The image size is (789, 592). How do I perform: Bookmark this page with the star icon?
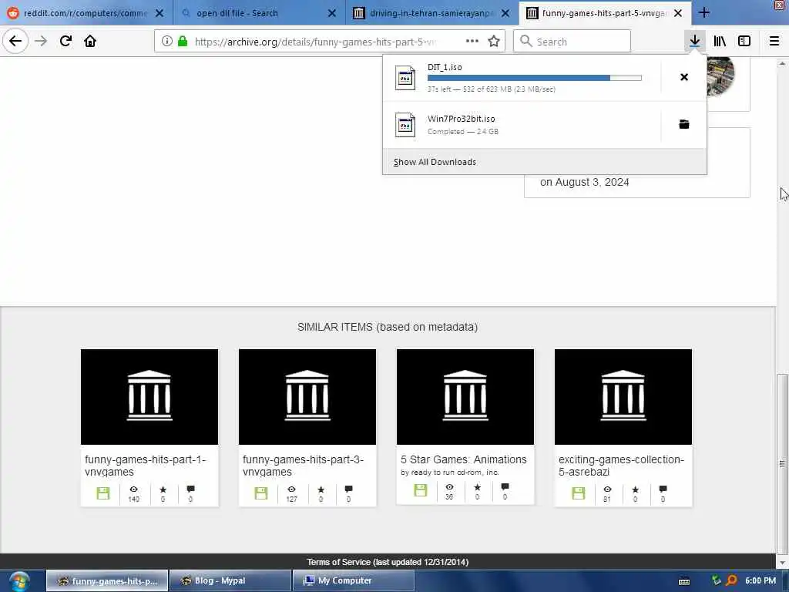point(494,42)
